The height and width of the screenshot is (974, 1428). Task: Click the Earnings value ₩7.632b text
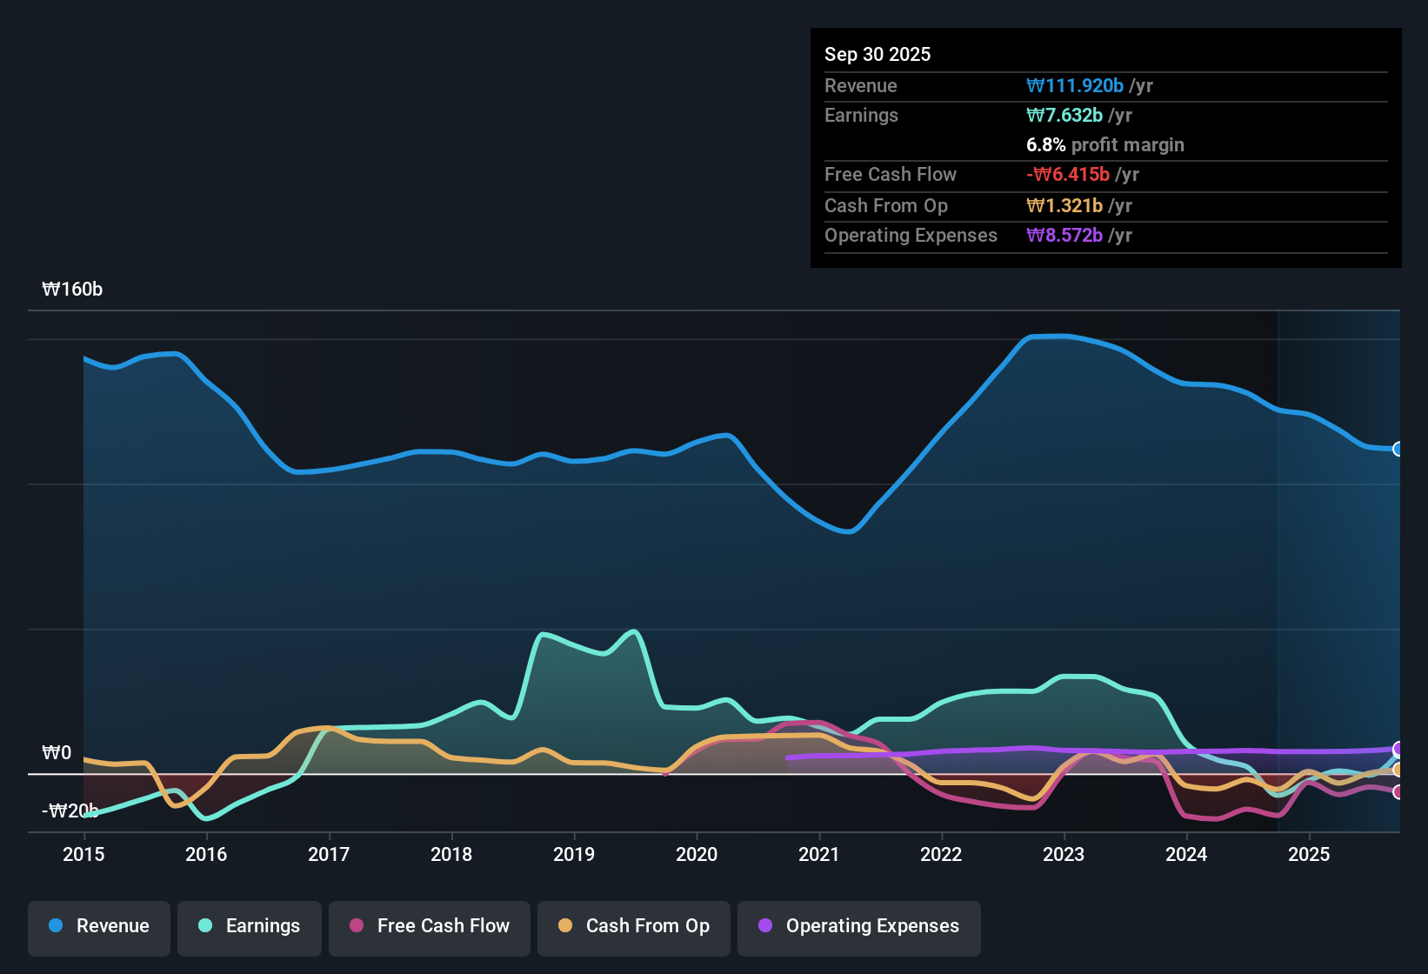(x=1064, y=115)
